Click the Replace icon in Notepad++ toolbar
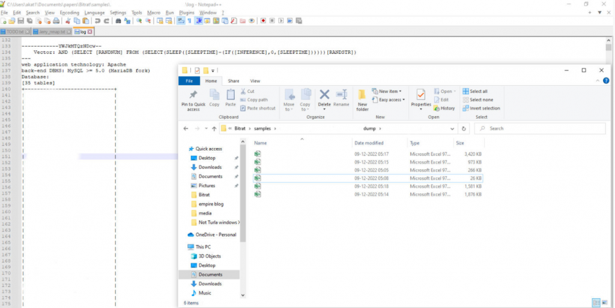615x308 pixels. point(127,21)
